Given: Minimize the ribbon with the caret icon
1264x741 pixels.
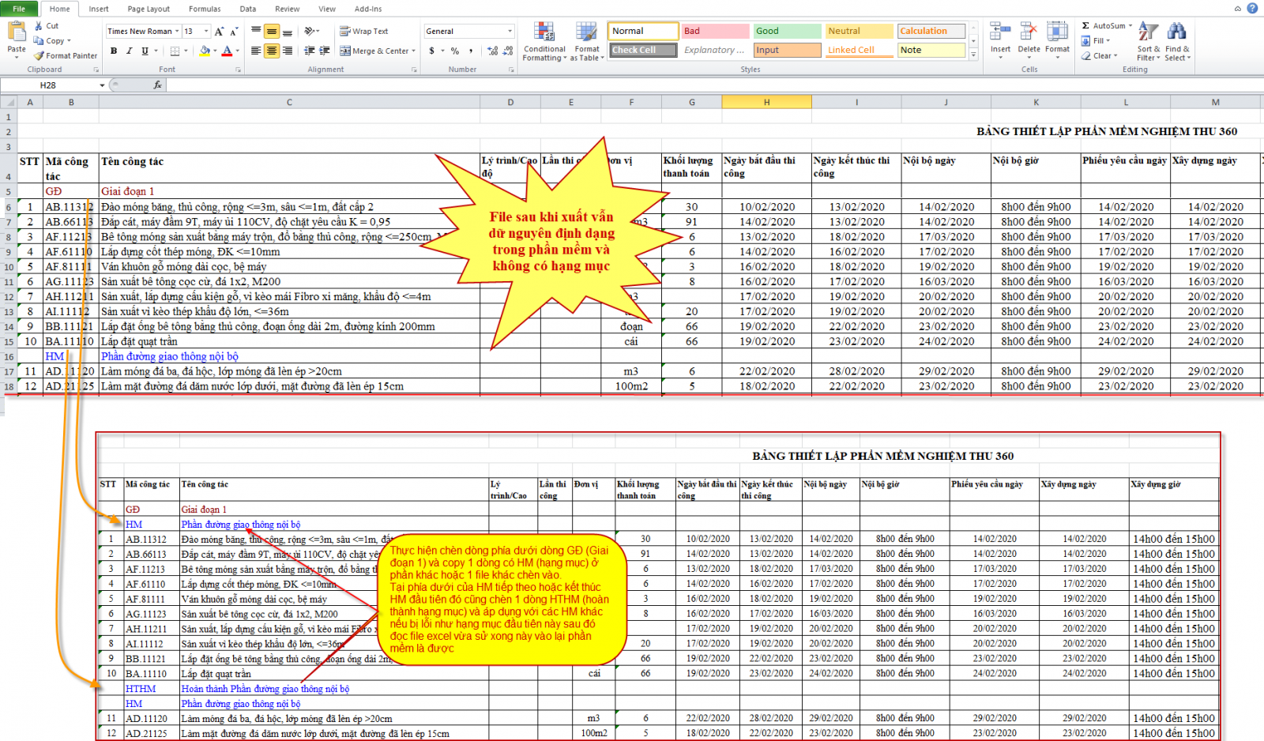Looking at the screenshot, I should coord(1238,9).
